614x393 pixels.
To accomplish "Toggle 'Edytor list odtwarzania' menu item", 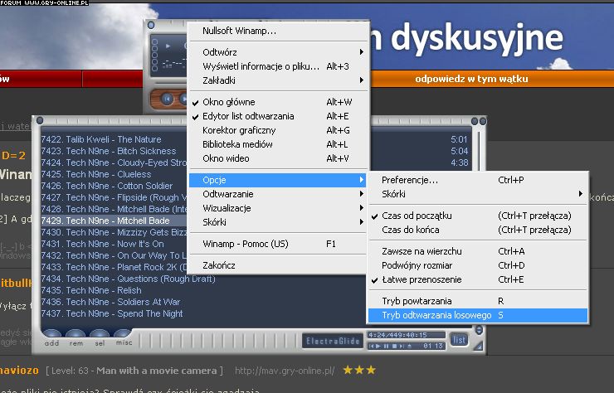I will tap(279, 116).
